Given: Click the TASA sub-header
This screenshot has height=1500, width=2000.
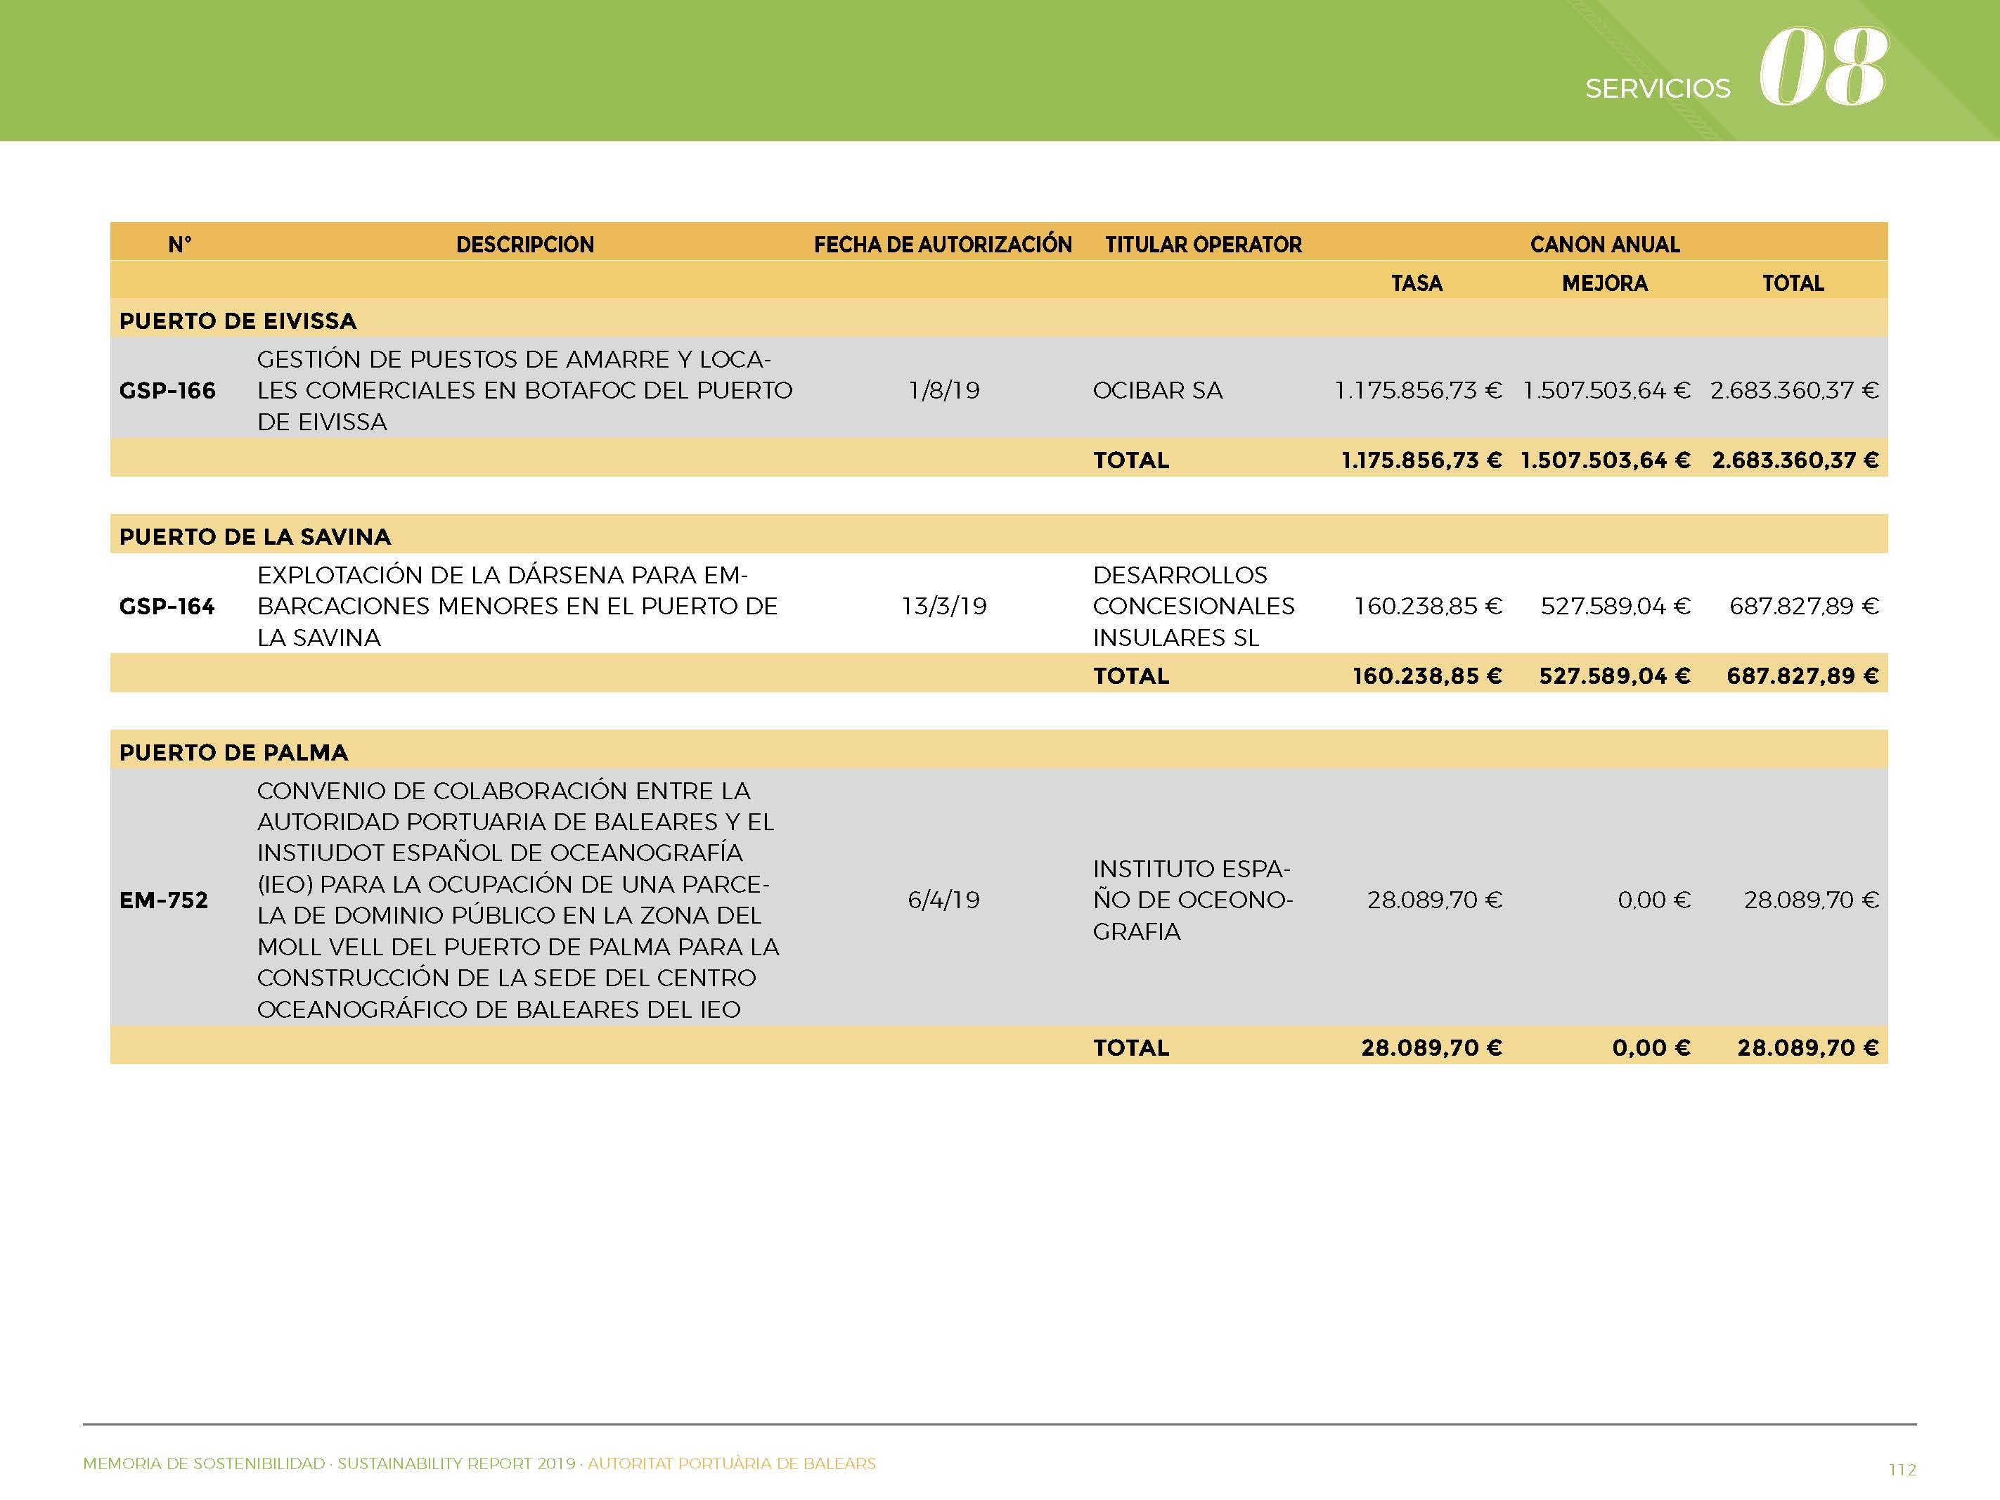Looking at the screenshot, I should 1417,283.
